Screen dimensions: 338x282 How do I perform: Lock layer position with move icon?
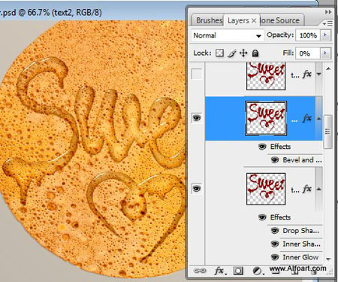(243, 53)
